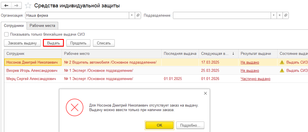308x132 pixels.
Task: Switch to the Рабочие места tab
Action: [43, 25]
